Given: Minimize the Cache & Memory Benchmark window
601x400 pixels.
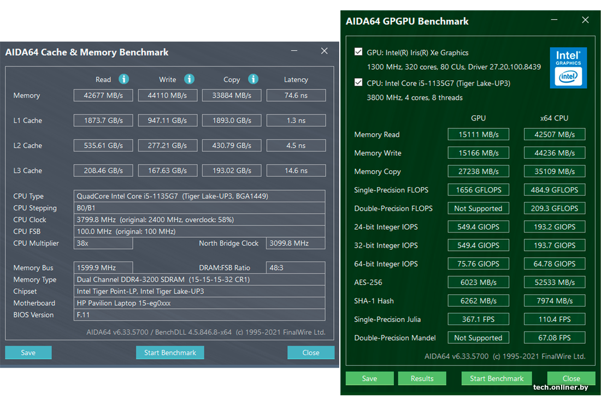Looking at the screenshot, I should [294, 51].
